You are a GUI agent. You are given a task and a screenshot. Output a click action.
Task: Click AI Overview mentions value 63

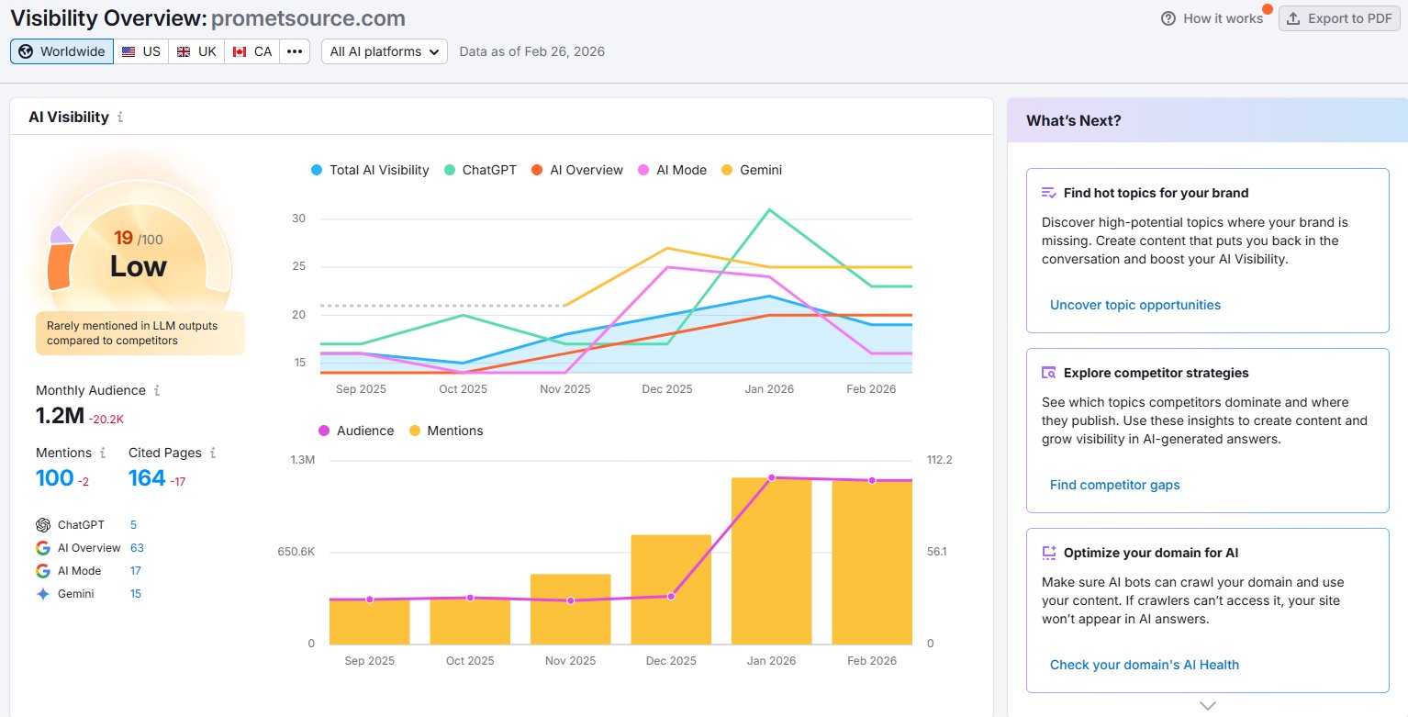click(137, 548)
